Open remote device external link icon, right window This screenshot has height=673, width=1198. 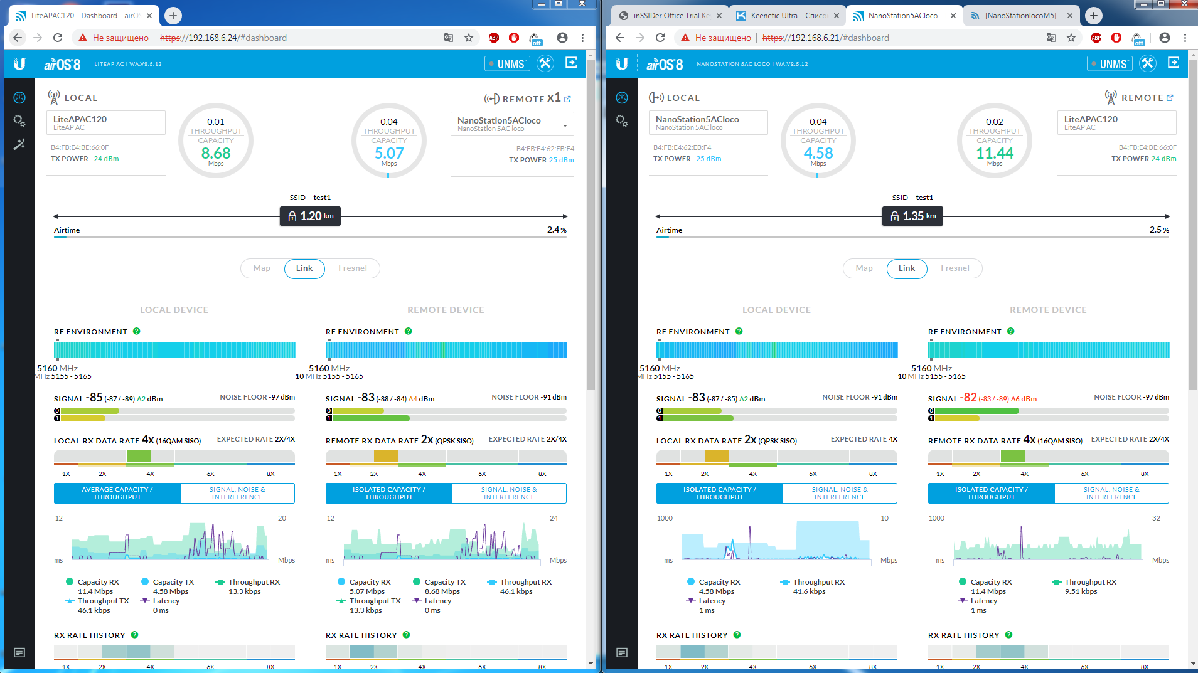coord(1170,98)
